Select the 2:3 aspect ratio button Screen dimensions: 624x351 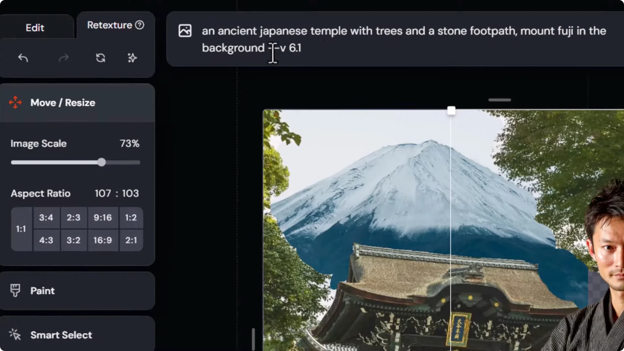click(74, 217)
